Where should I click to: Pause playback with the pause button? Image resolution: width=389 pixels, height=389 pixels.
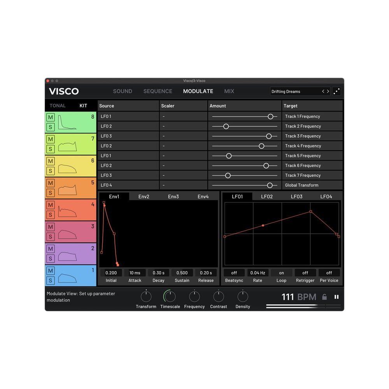coord(336,297)
